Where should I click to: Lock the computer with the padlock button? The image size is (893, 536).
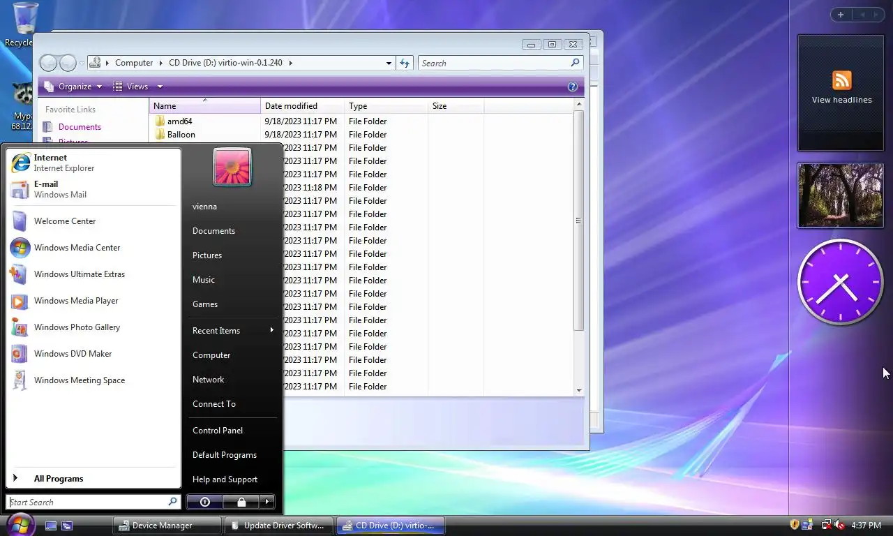241,502
